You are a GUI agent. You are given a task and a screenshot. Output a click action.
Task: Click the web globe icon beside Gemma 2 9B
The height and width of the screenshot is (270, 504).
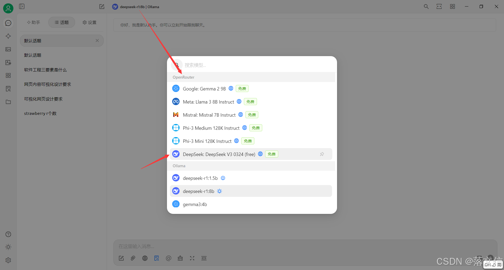[x=231, y=88]
